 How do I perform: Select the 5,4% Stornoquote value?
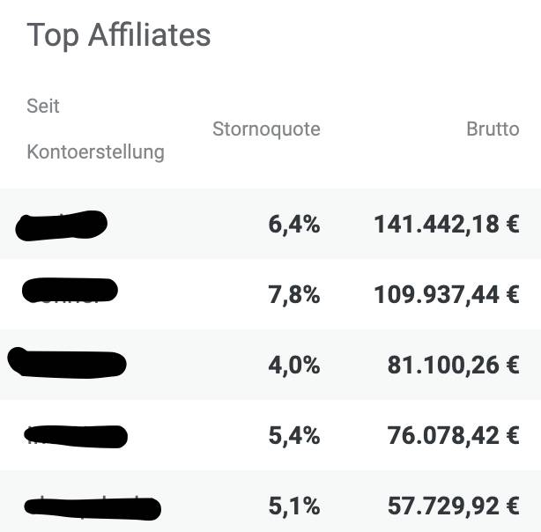(294, 435)
